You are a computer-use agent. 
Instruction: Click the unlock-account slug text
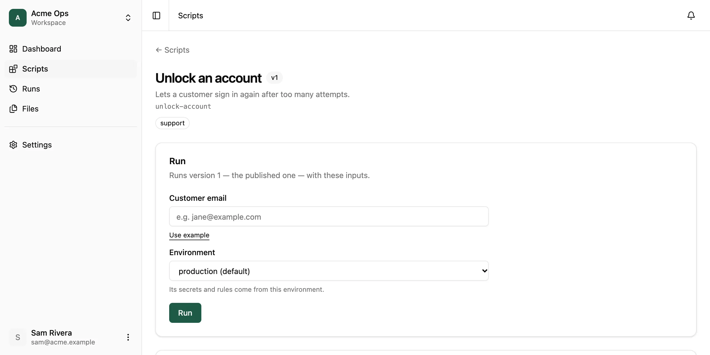(183, 106)
